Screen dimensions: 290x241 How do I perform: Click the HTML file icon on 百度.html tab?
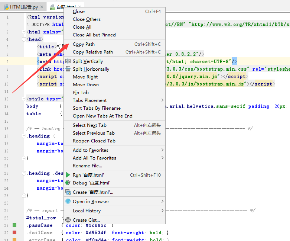[x=52, y=7]
